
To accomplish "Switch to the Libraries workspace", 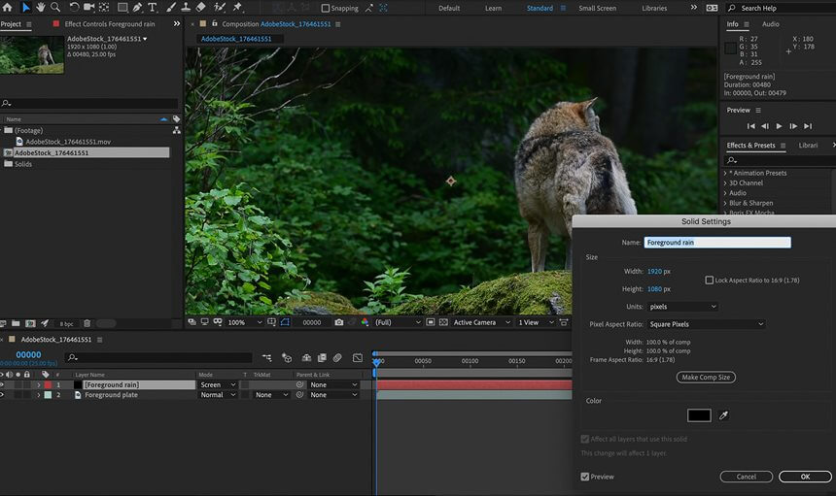I will click(x=654, y=8).
